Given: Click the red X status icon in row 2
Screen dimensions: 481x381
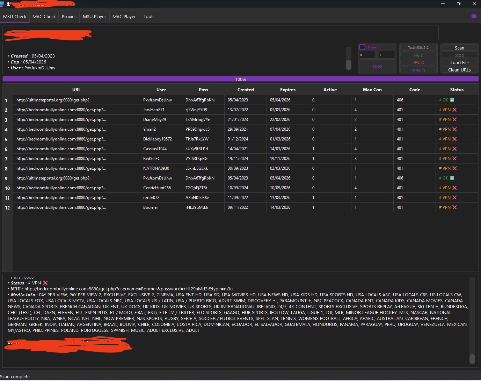Looking at the screenshot, I should coord(454,110).
